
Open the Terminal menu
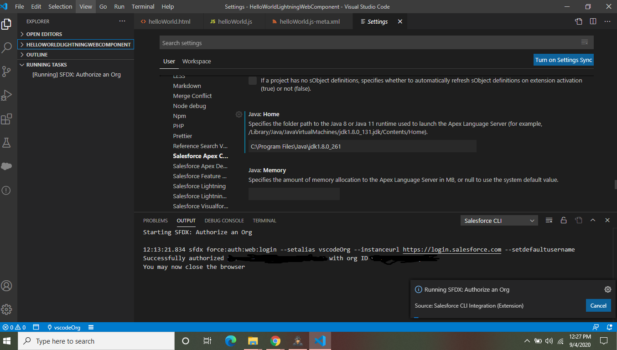(143, 6)
